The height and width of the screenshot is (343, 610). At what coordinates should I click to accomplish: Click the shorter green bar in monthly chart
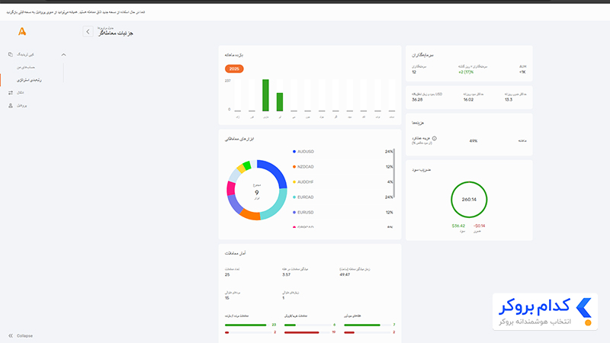279,102
